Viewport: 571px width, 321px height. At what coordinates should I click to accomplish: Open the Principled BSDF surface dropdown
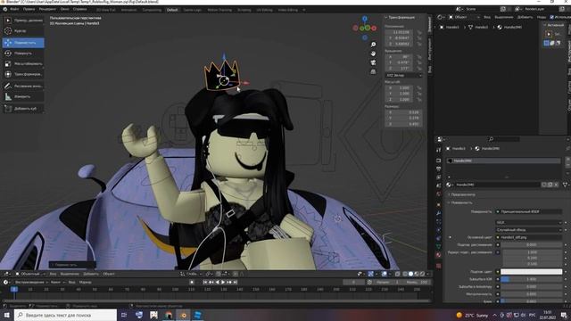529,211
